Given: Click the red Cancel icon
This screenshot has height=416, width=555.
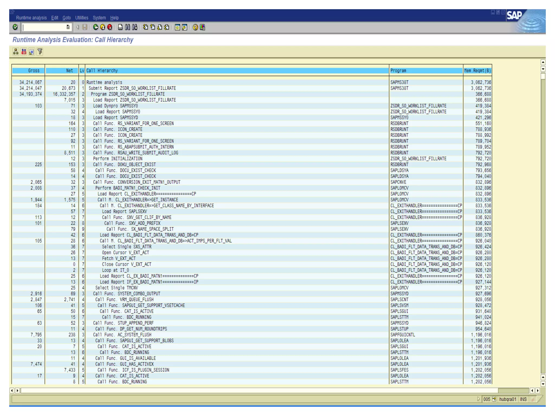Looking at the screenshot, I should click(110, 27).
